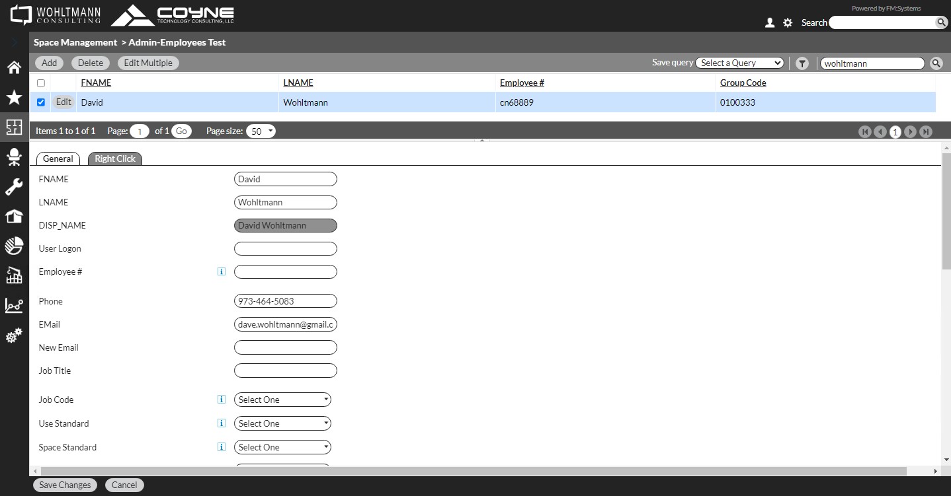Click the Edit Multiple button

tap(148, 63)
